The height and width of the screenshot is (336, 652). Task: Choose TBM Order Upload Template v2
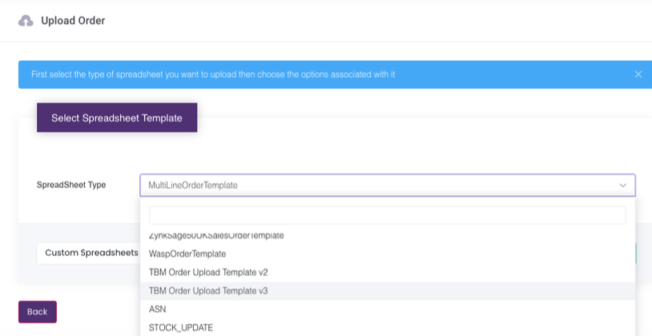[x=388, y=273]
